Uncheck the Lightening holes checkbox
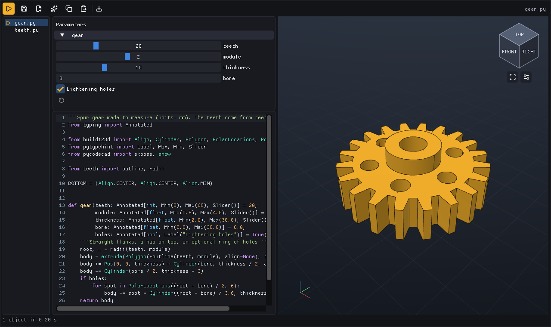This screenshot has width=551, height=327. tap(60, 89)
